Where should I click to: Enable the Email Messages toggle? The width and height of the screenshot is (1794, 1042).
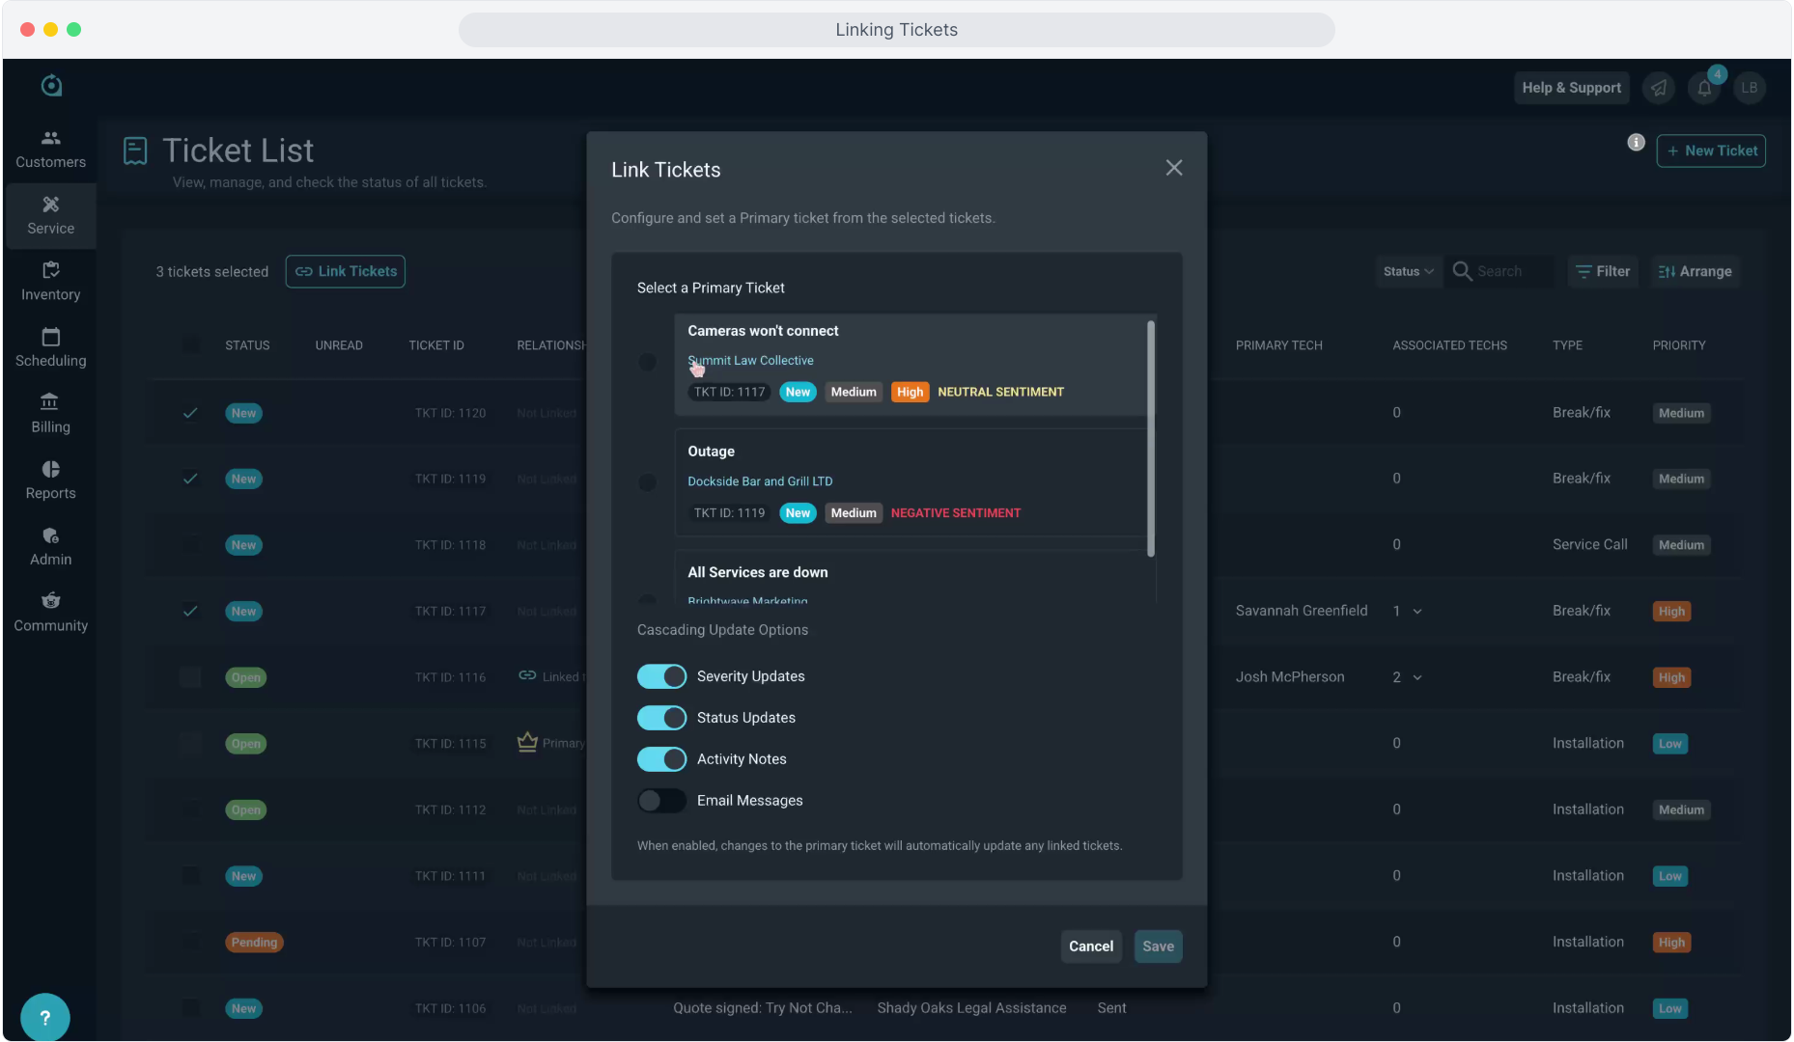tap(661, 801)
